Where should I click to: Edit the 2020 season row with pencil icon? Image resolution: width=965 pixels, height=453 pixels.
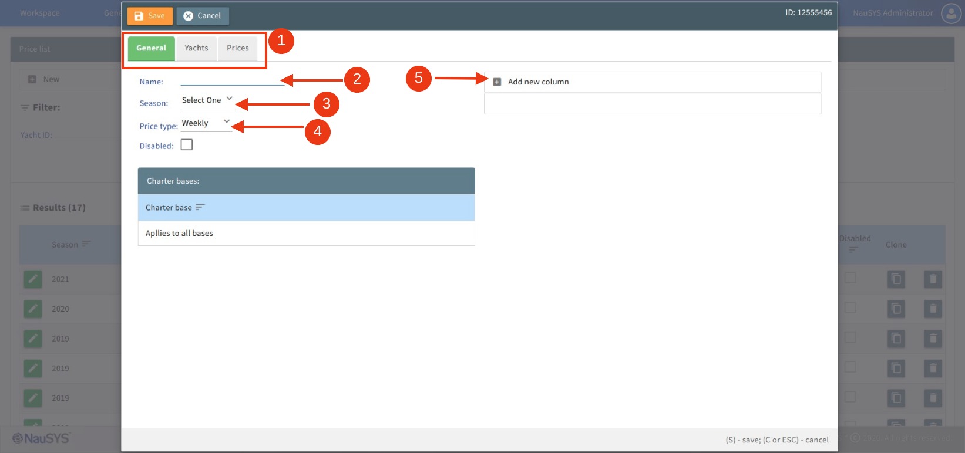point(33,309)
